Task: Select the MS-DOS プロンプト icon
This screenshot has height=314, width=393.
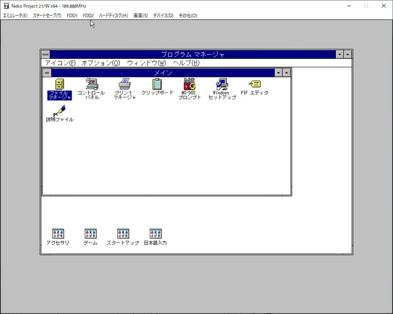Action: [190, 89]
